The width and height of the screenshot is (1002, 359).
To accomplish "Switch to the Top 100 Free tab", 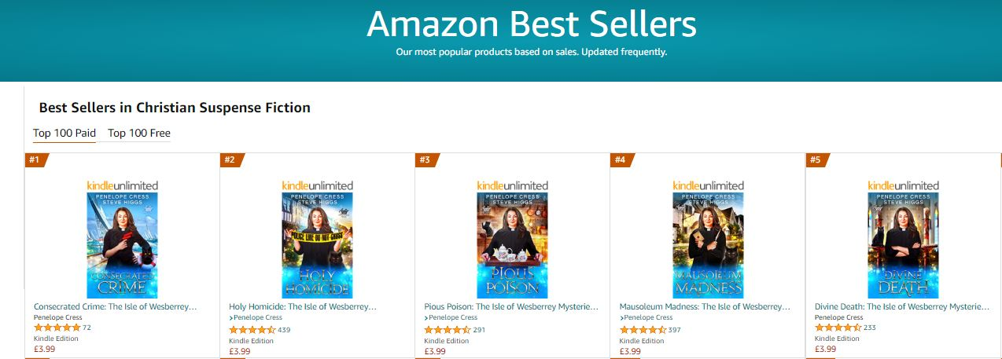I will [139, 133].
